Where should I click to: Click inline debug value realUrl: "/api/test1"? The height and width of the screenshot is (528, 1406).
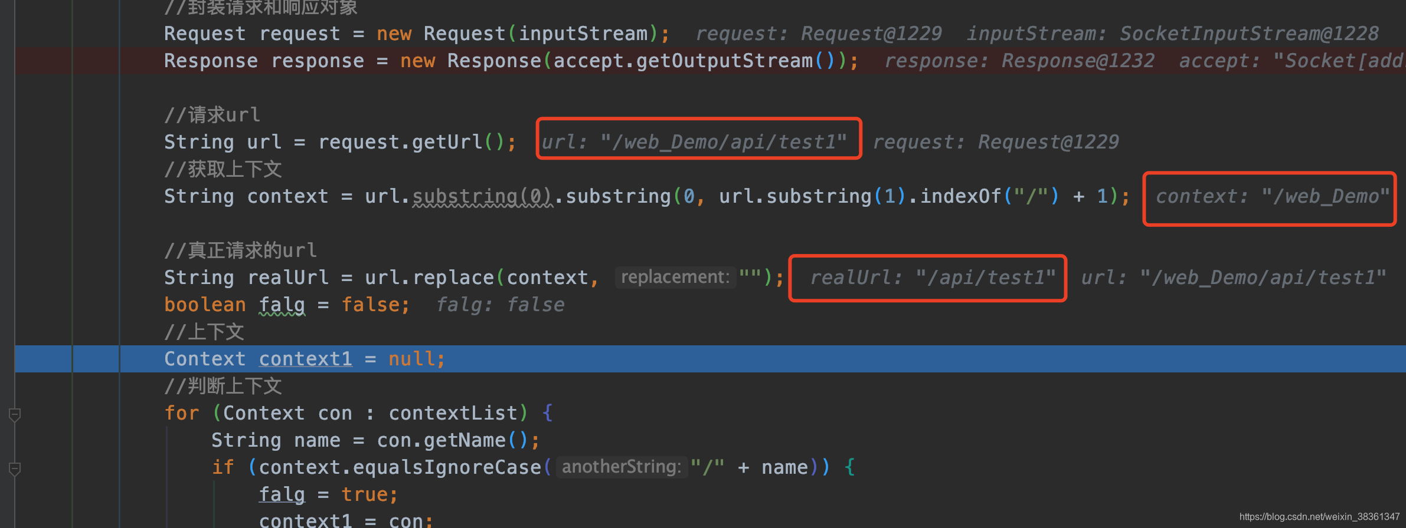pos(933,278)
